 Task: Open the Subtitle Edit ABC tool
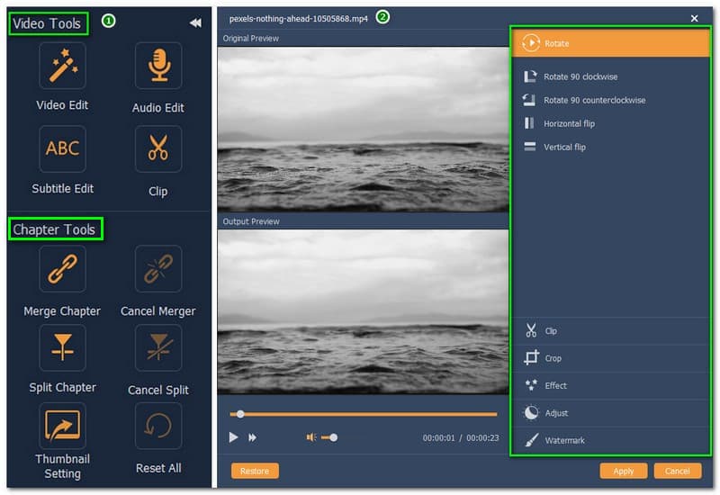click(x=62, y=149)
